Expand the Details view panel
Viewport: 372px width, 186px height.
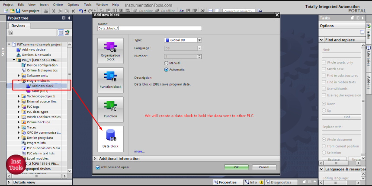click(10, 183)
